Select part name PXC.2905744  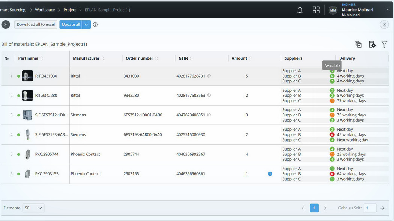coord(47,154)
